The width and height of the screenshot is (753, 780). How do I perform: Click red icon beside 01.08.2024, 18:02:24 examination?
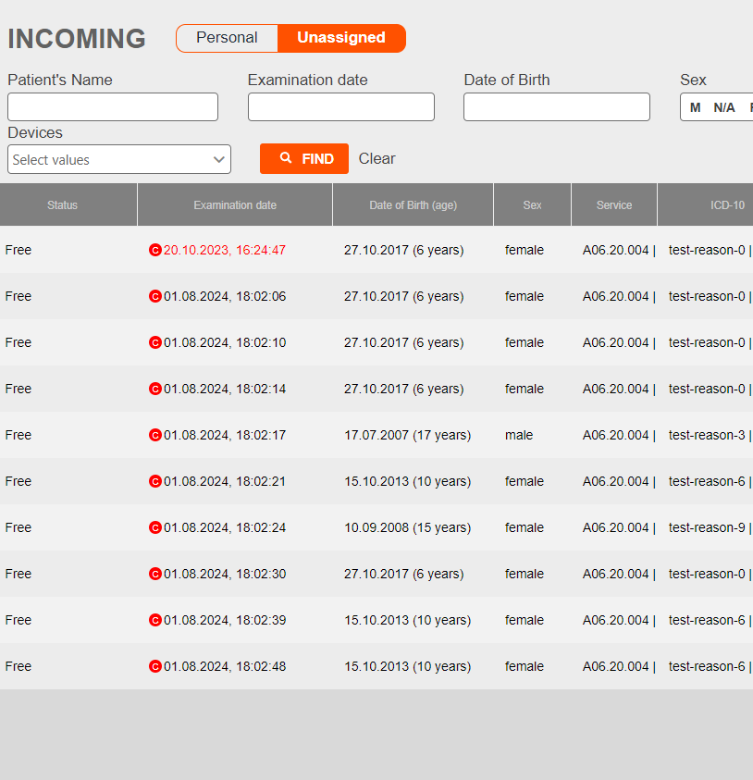155,527
